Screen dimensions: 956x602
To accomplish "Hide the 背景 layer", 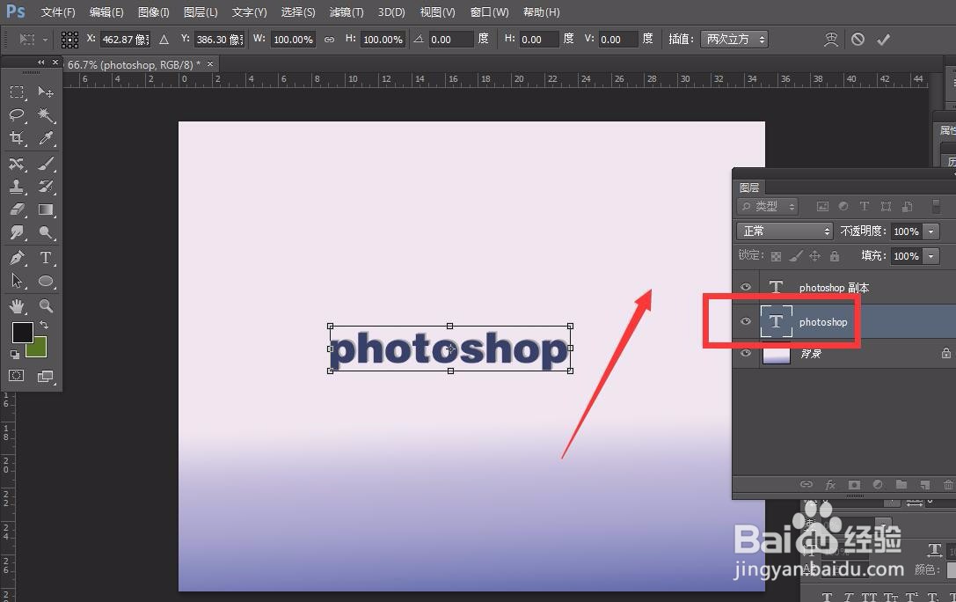I will 746,353.
